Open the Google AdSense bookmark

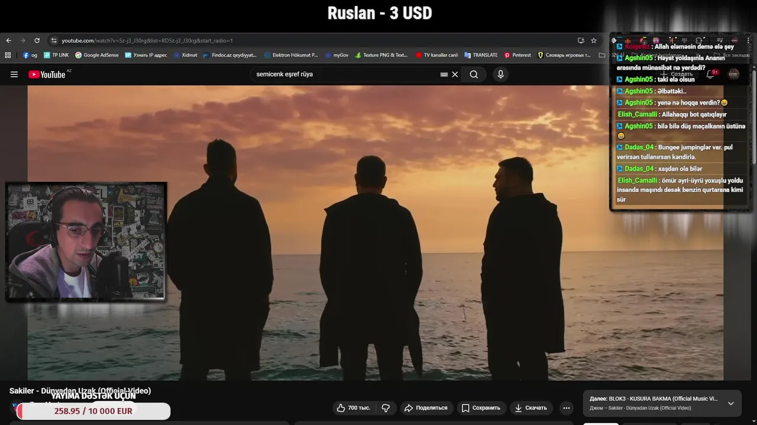pyautogui.click(x=96, y=55)
